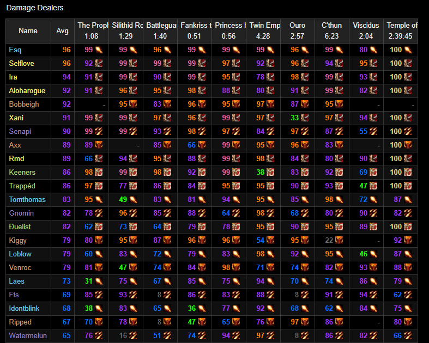This screenshot has height=343, width=429.
Task: Open player Senapi's profile
Action: [x=20, y=131]
